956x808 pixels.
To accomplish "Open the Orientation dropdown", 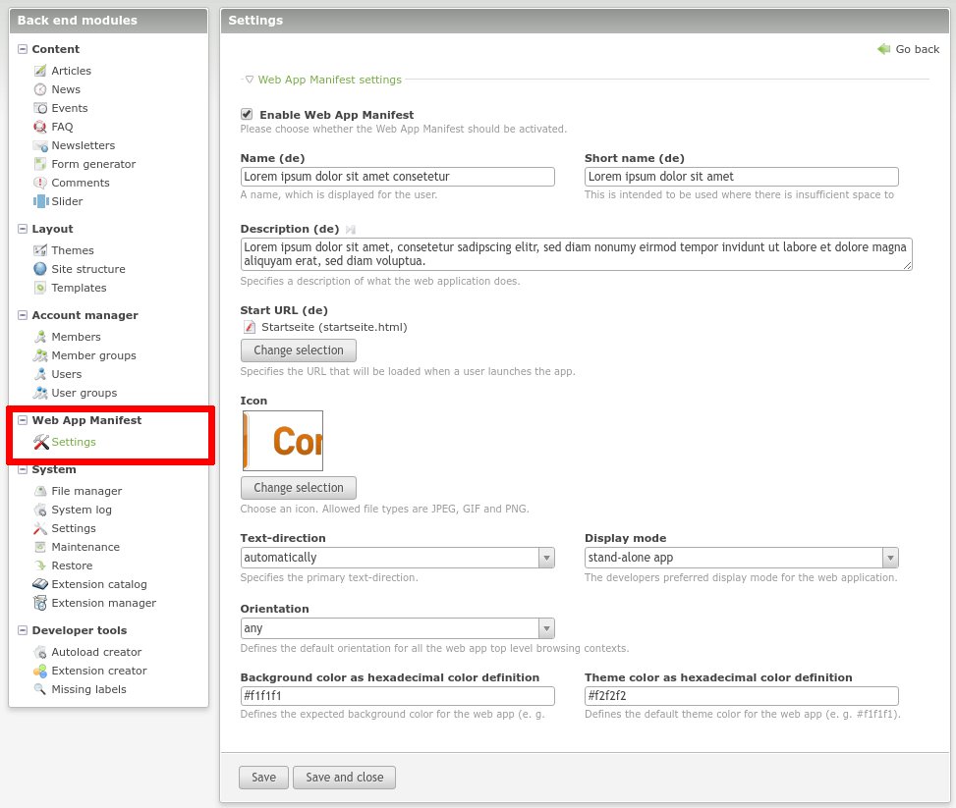I will pos(398,628).
